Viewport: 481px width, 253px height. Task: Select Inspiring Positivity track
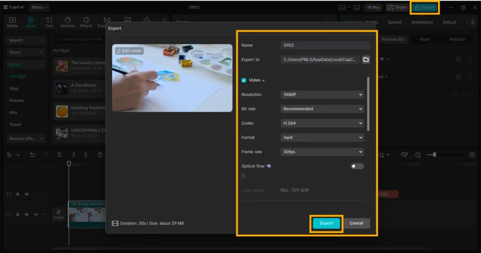[x=80, y=111]
